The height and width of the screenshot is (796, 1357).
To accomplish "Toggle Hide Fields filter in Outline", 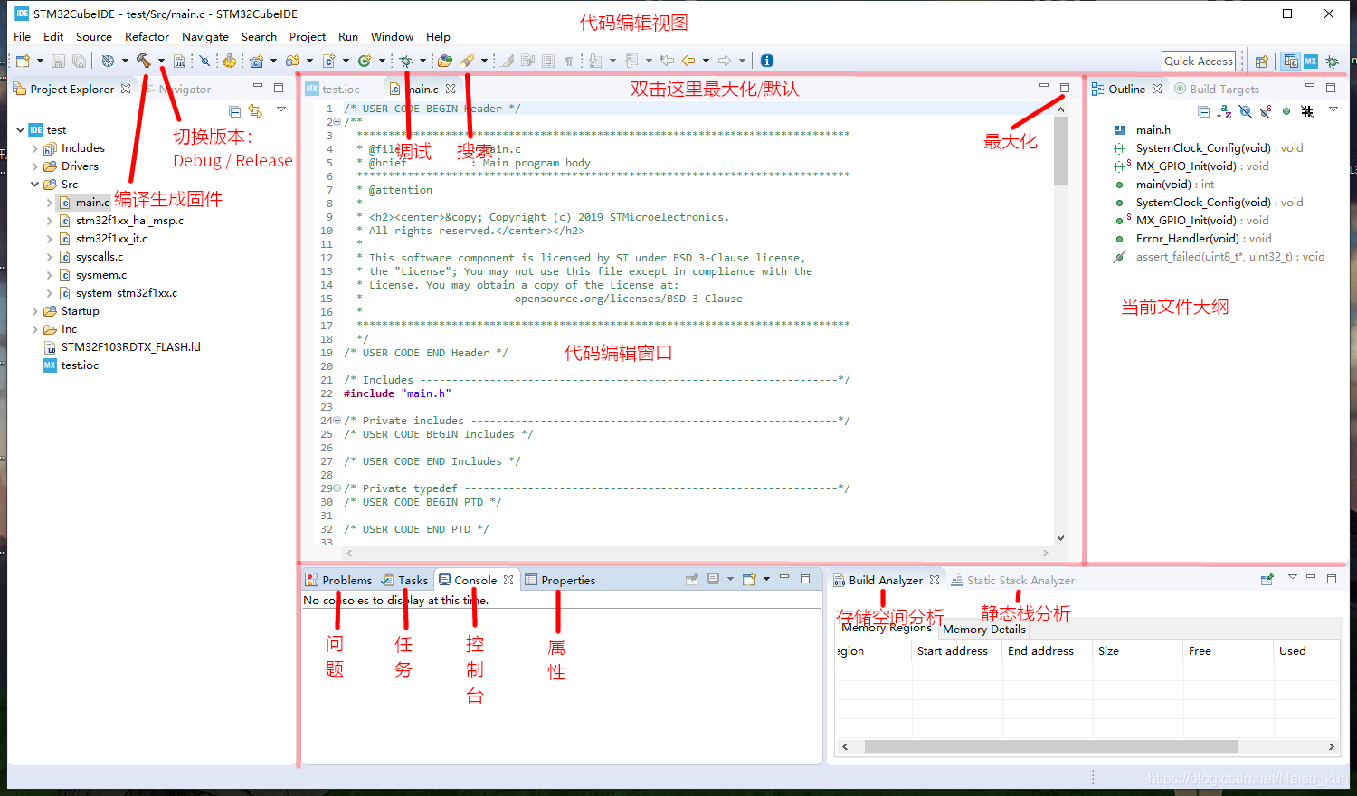I will pos(1245,111).
